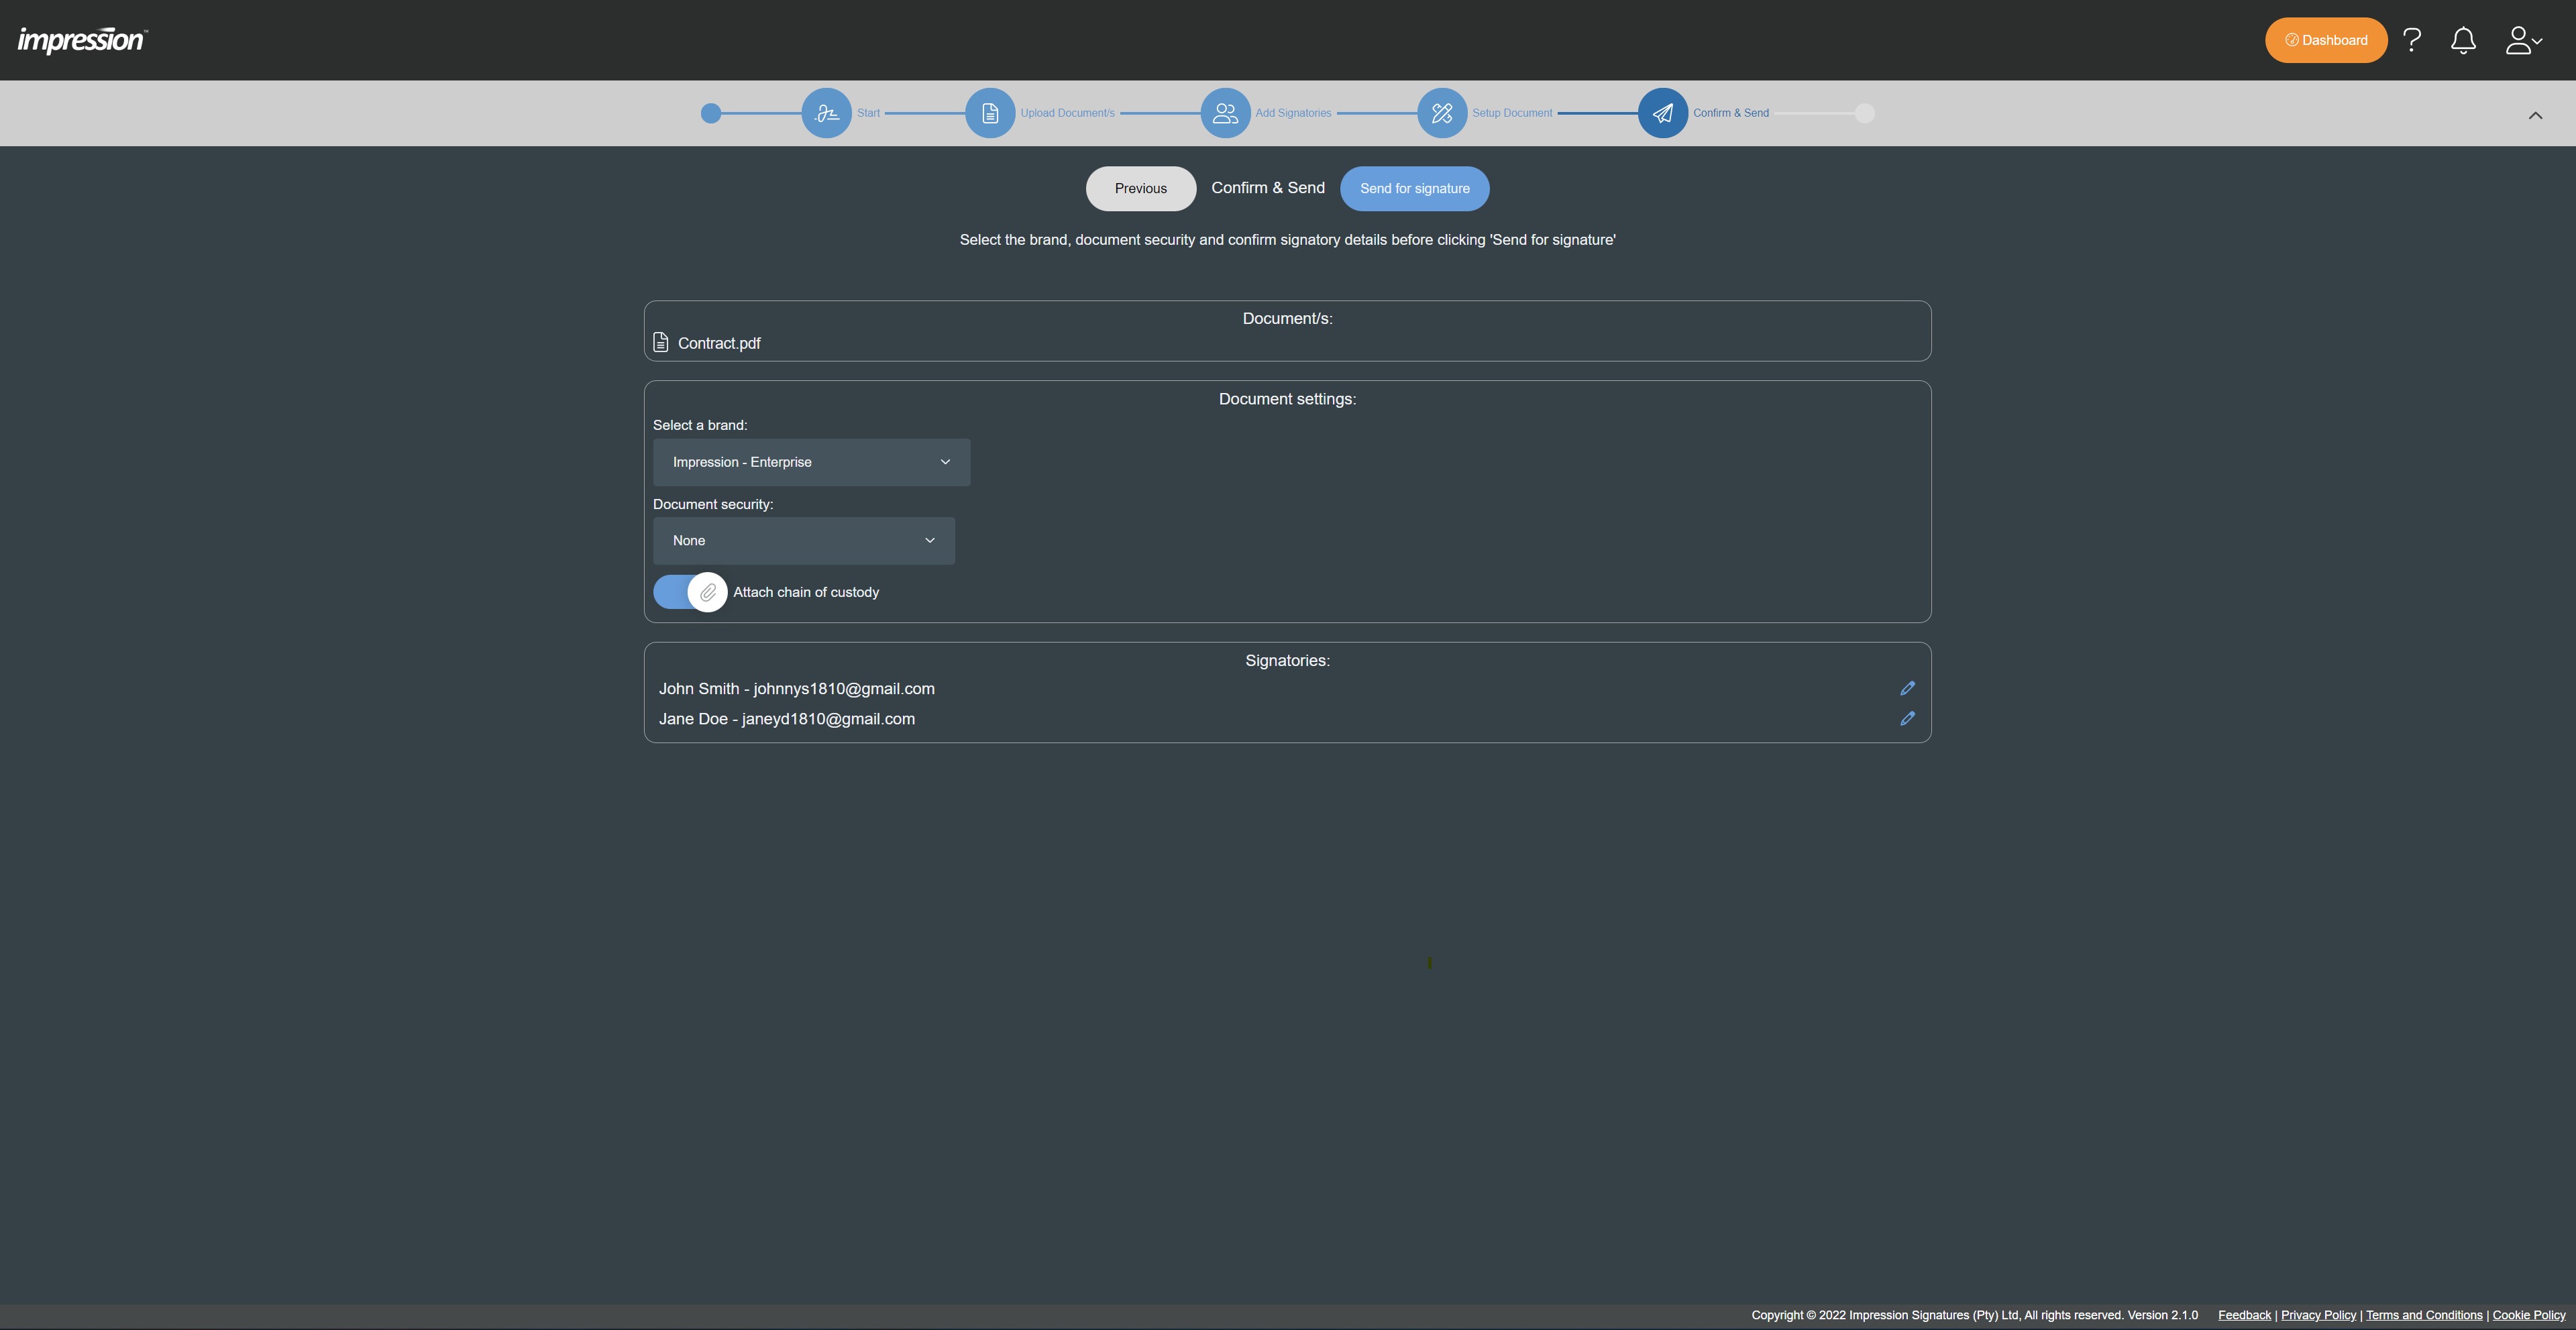Collapse the progress steps bar
This screenshot has width=2576, height=1330.
[2535, 115]
